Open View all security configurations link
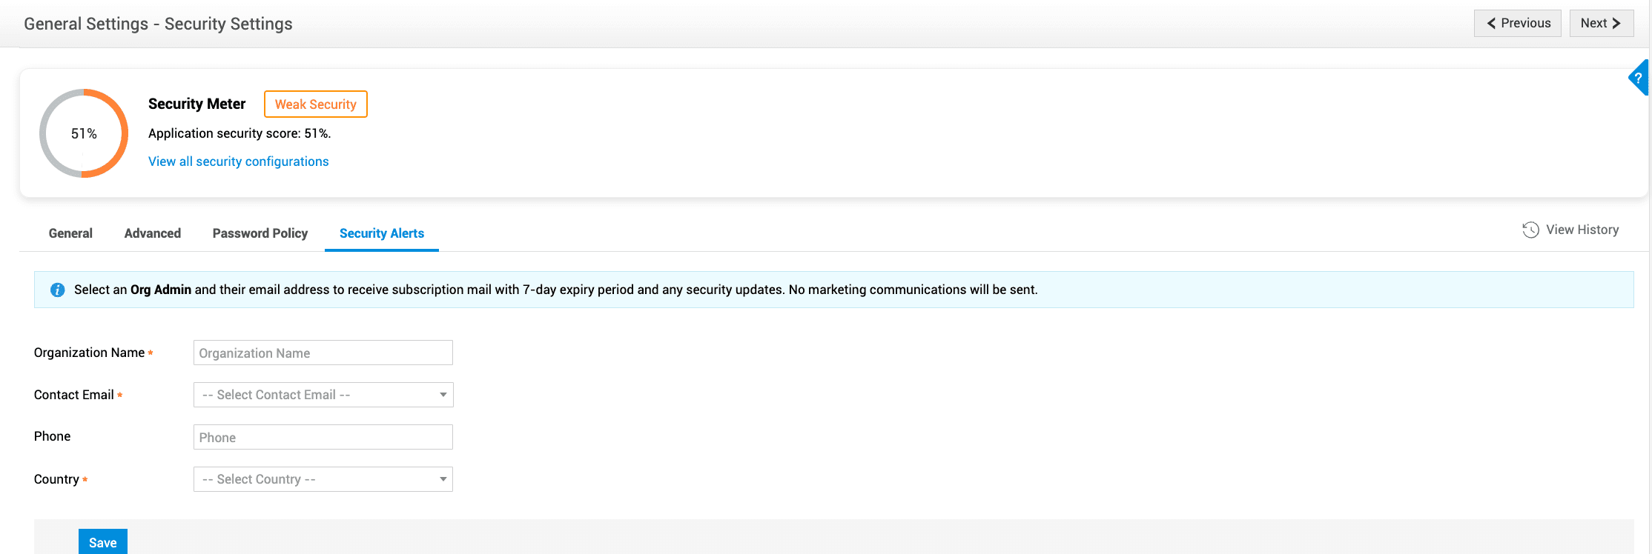Image resolution: width=1652 pixels, height=554 pixels. click(238, 161)
